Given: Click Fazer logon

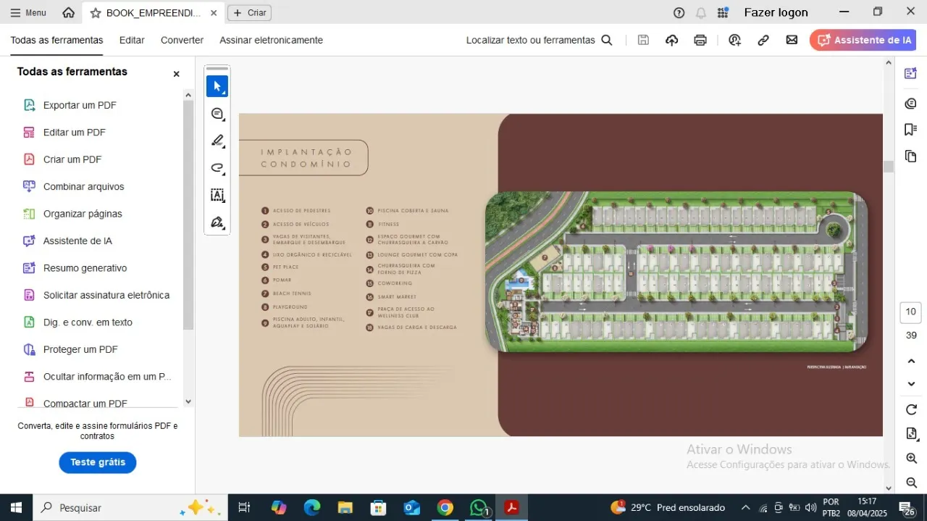Looking at the screenshot, I should (x=776, y=12).
